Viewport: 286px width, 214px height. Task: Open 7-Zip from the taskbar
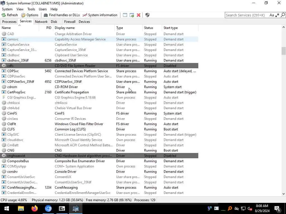pyautogui.click(x=62, y=208)
